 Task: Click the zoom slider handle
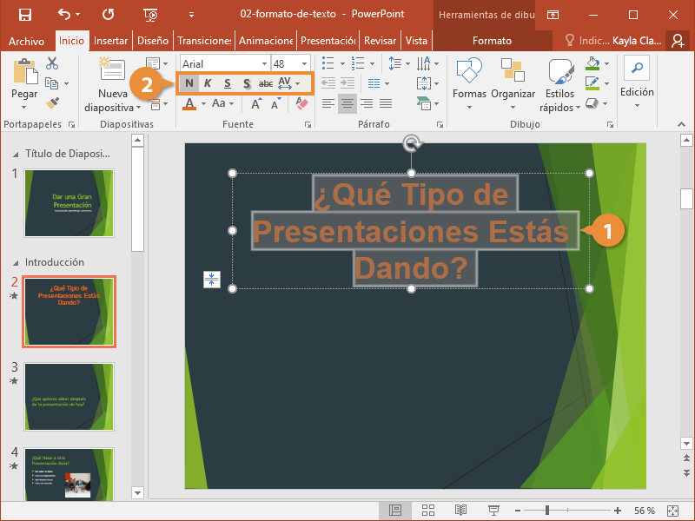pyautogui.click(x=547, y=511)
